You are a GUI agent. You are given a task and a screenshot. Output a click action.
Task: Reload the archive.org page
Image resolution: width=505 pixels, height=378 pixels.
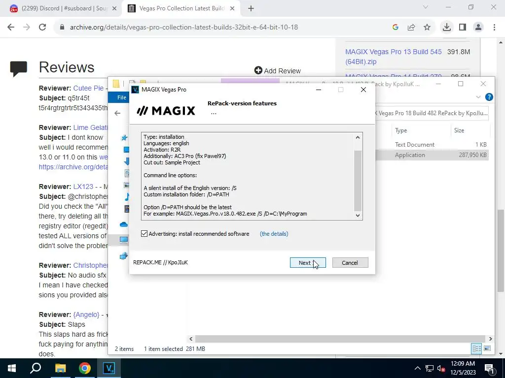point(42,28)
